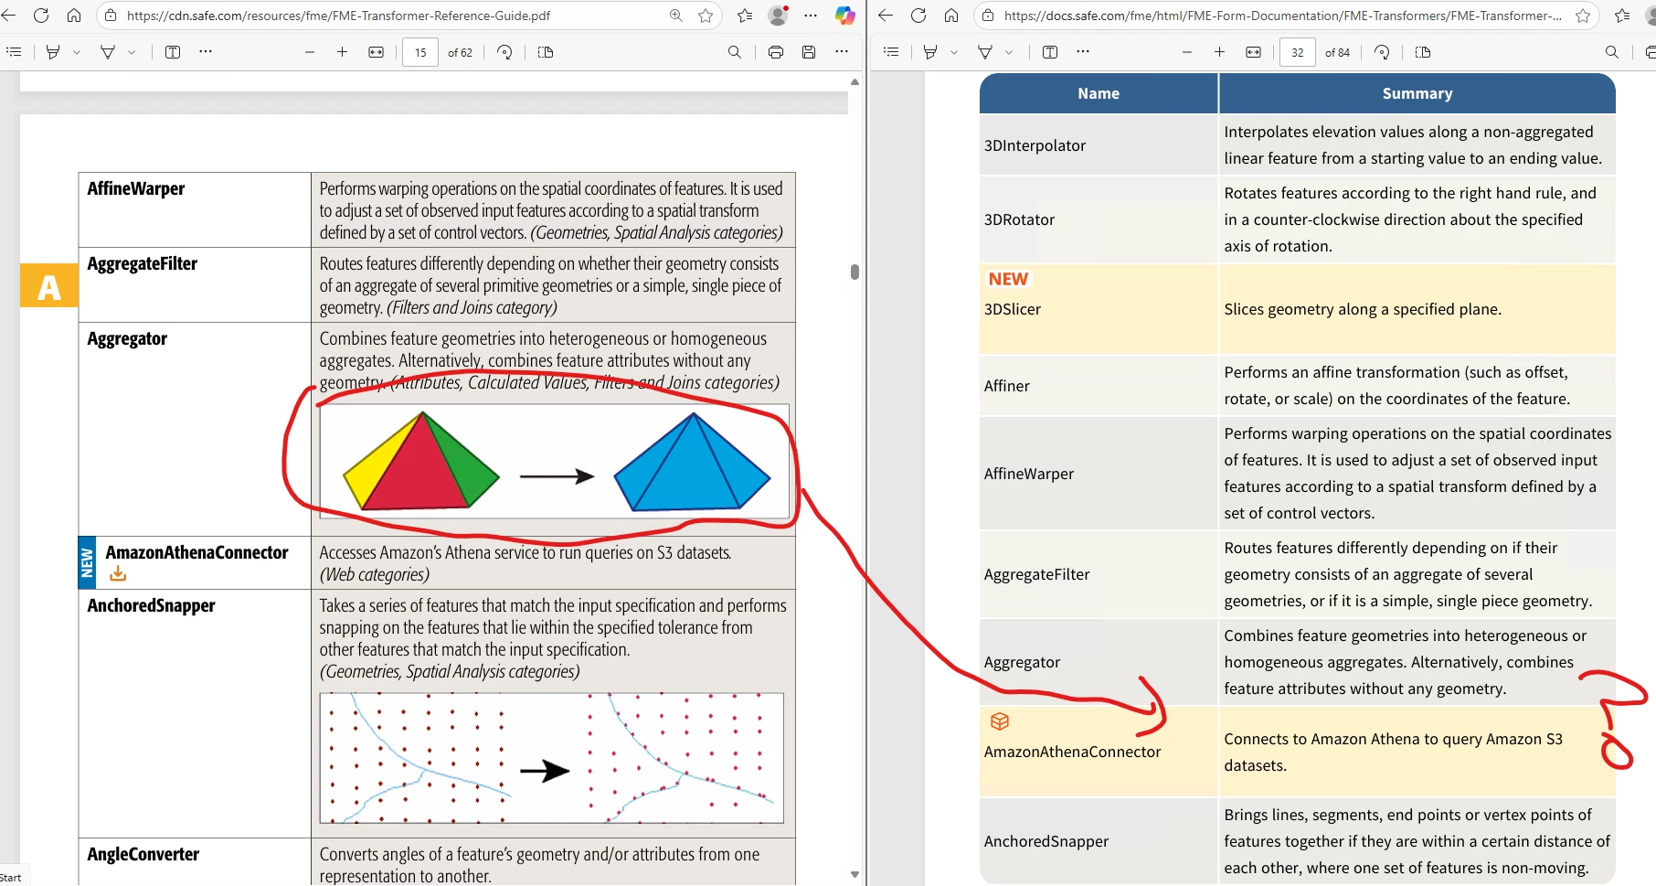Search within the right PDF document

1611,52
